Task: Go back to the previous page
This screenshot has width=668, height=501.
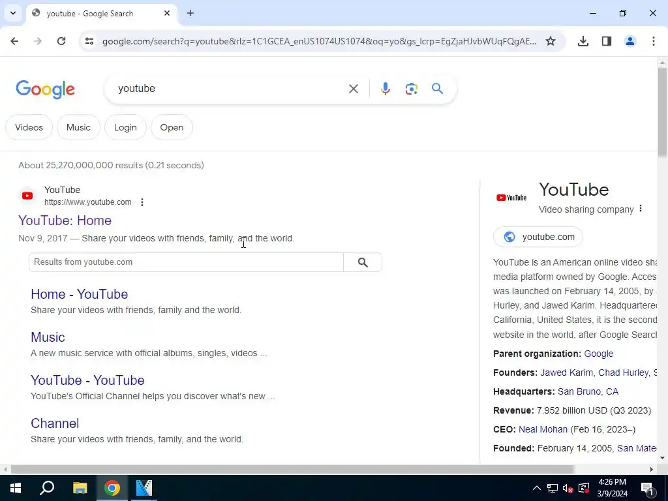Action: point(14,41)
